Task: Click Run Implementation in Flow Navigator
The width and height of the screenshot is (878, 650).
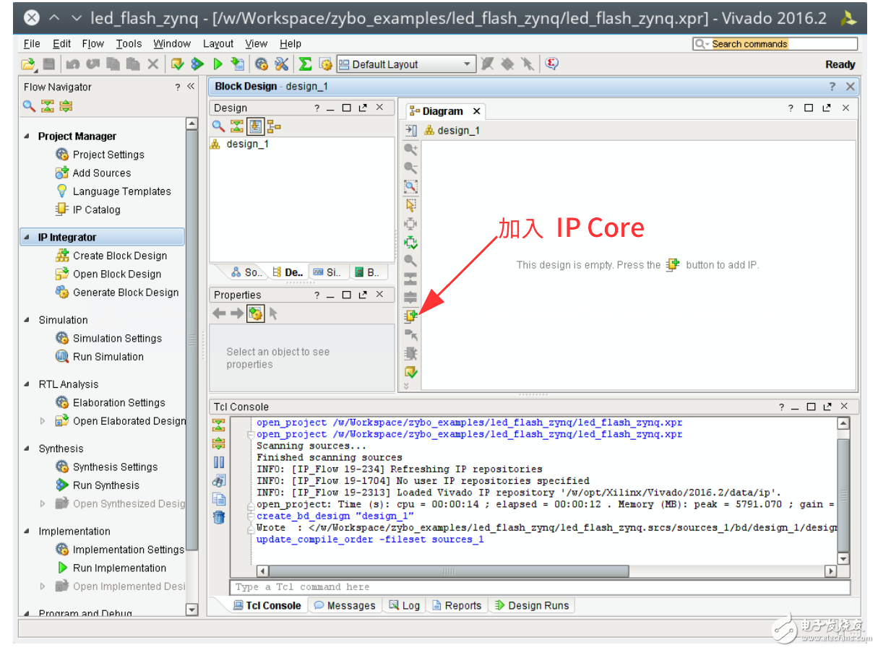Action: [x=119, y=568]
